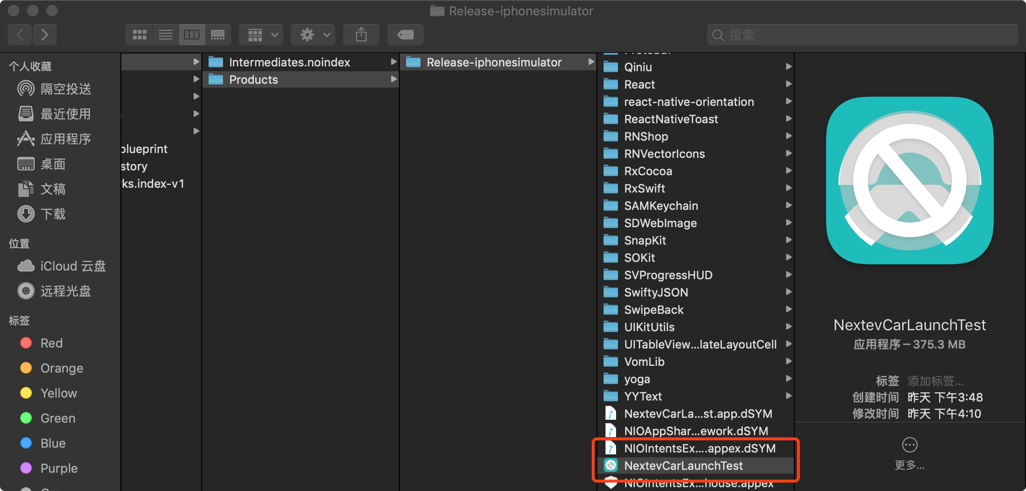
Task: Switch to icon view mode
Action: point(139,35)
